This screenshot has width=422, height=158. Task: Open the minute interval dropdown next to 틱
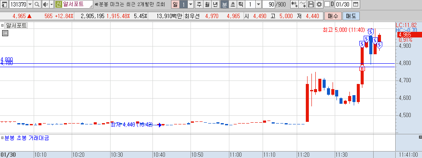(x=258, y=4)
